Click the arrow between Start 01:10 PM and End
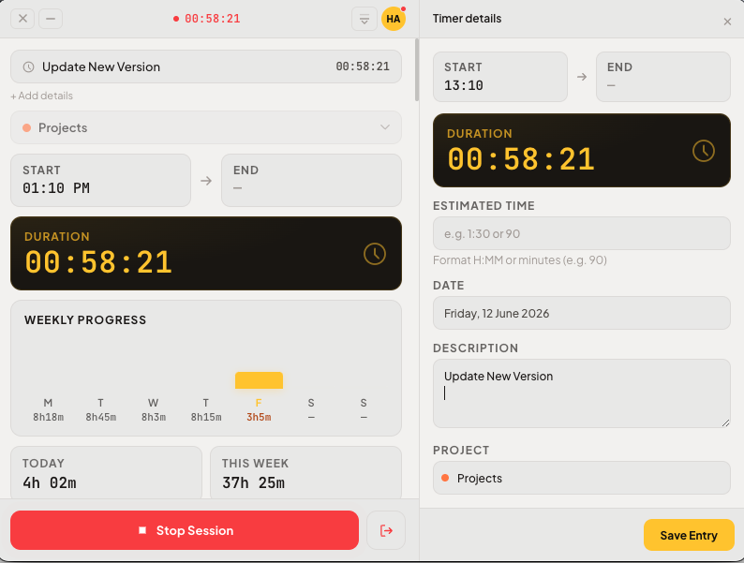This screenshot has width=744, height=563. pos(206,181)
